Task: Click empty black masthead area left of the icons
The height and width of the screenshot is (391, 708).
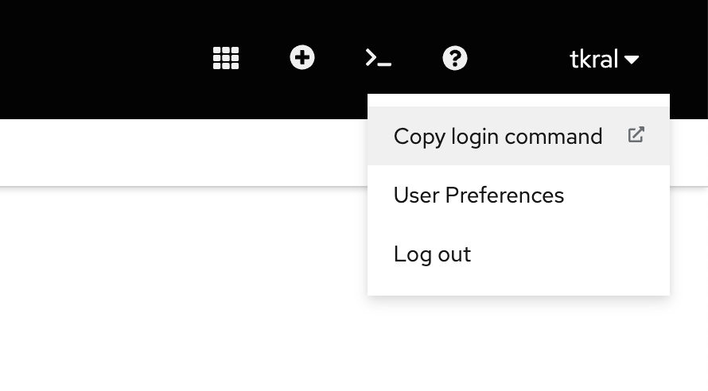Action: pos(95,60)
